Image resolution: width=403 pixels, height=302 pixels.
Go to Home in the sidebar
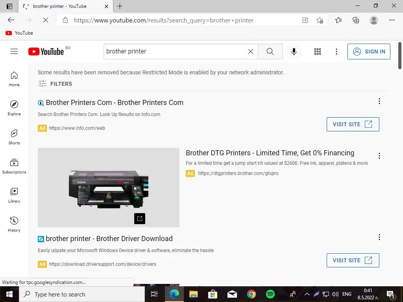click(x=14, y=79)
